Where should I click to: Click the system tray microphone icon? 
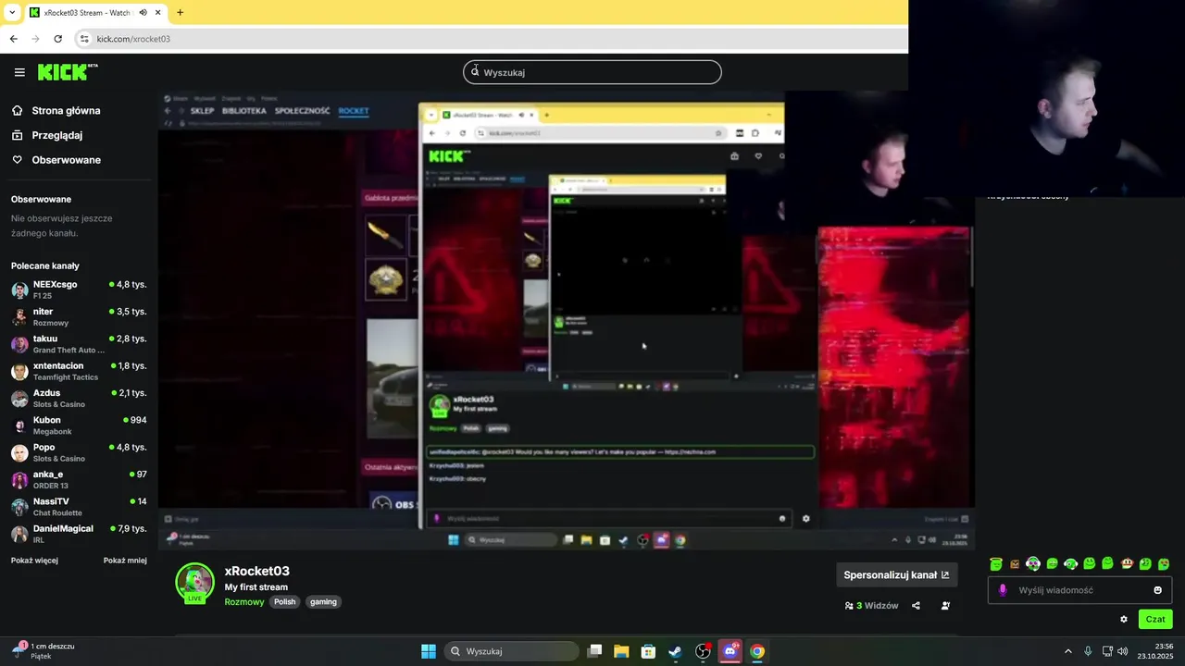1088,651
